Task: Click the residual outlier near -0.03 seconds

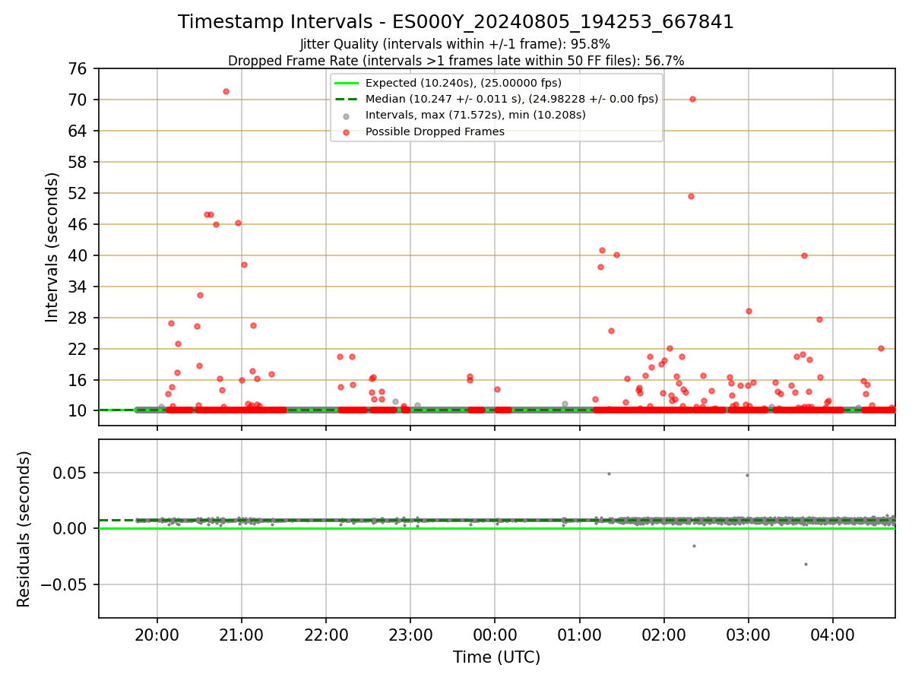Action: [806, 564]
